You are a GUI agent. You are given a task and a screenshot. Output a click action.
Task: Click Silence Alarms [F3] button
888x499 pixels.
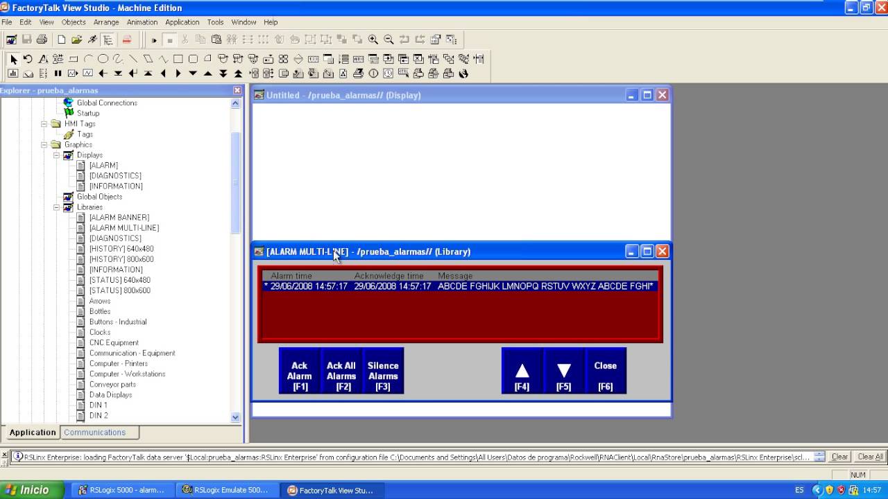[383, 371]
